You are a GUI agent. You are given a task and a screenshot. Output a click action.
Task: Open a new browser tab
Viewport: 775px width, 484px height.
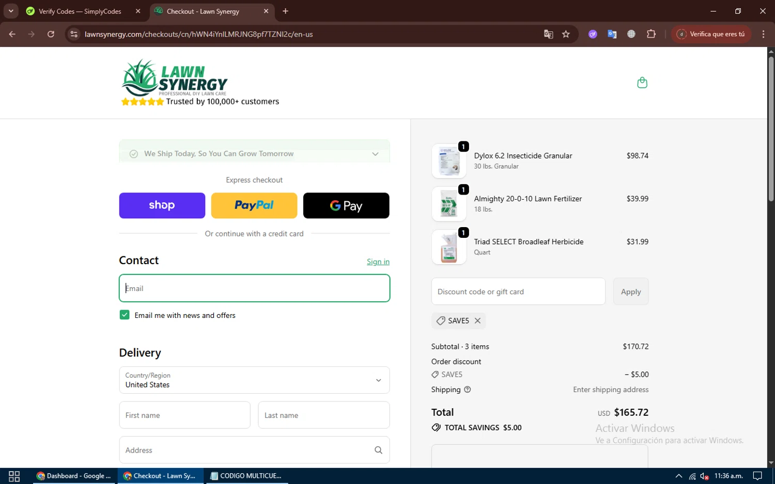(x=285, y=11)
